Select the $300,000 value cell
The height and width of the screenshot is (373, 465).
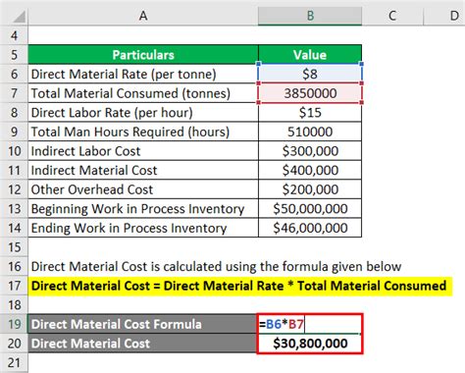pyautogui.click(x=310, y=151)
